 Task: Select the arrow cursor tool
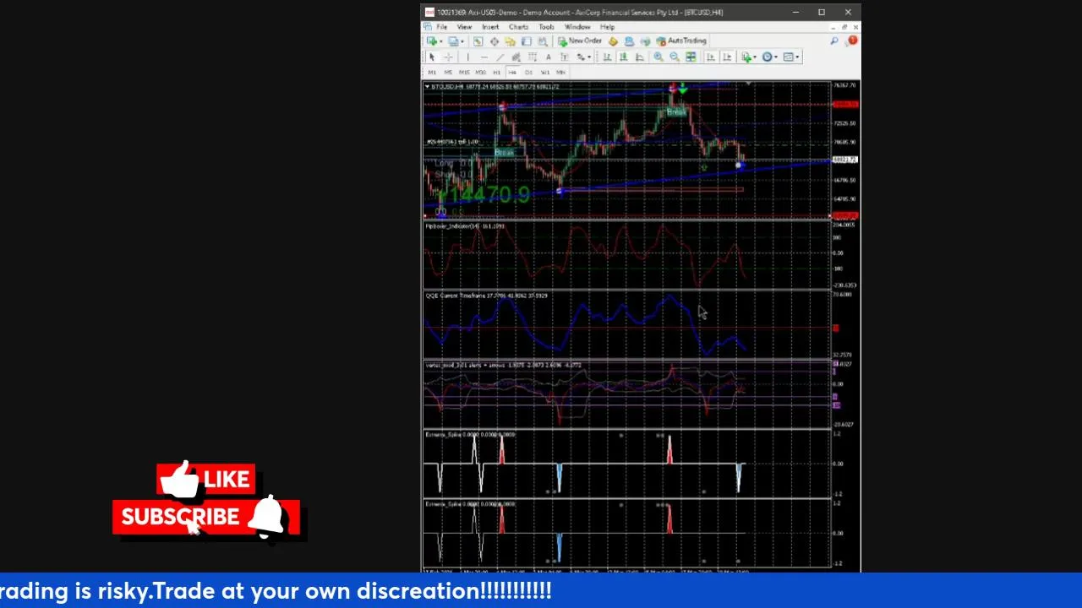coord(432,57)
